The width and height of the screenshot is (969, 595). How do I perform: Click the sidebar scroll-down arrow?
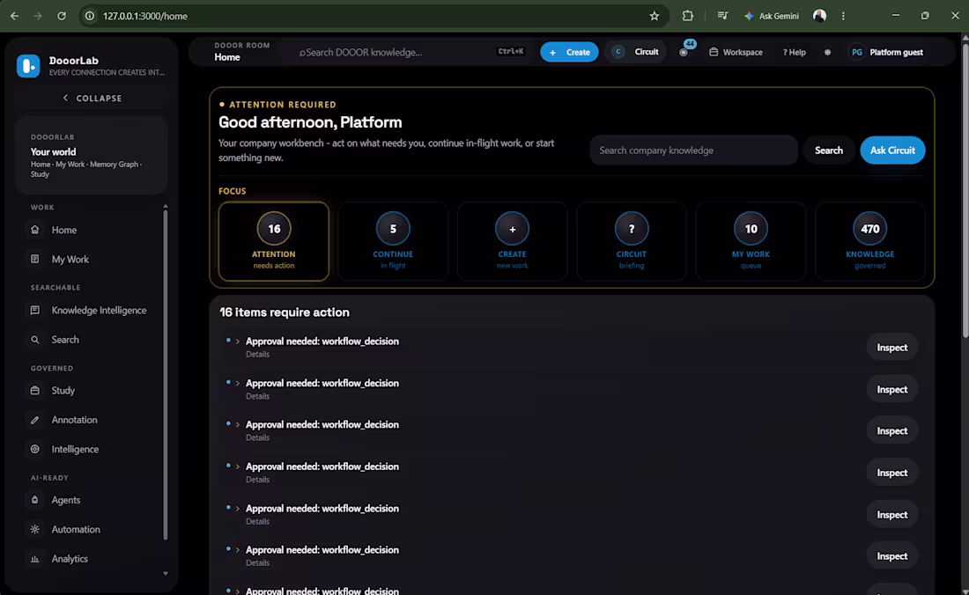[165, 573]
